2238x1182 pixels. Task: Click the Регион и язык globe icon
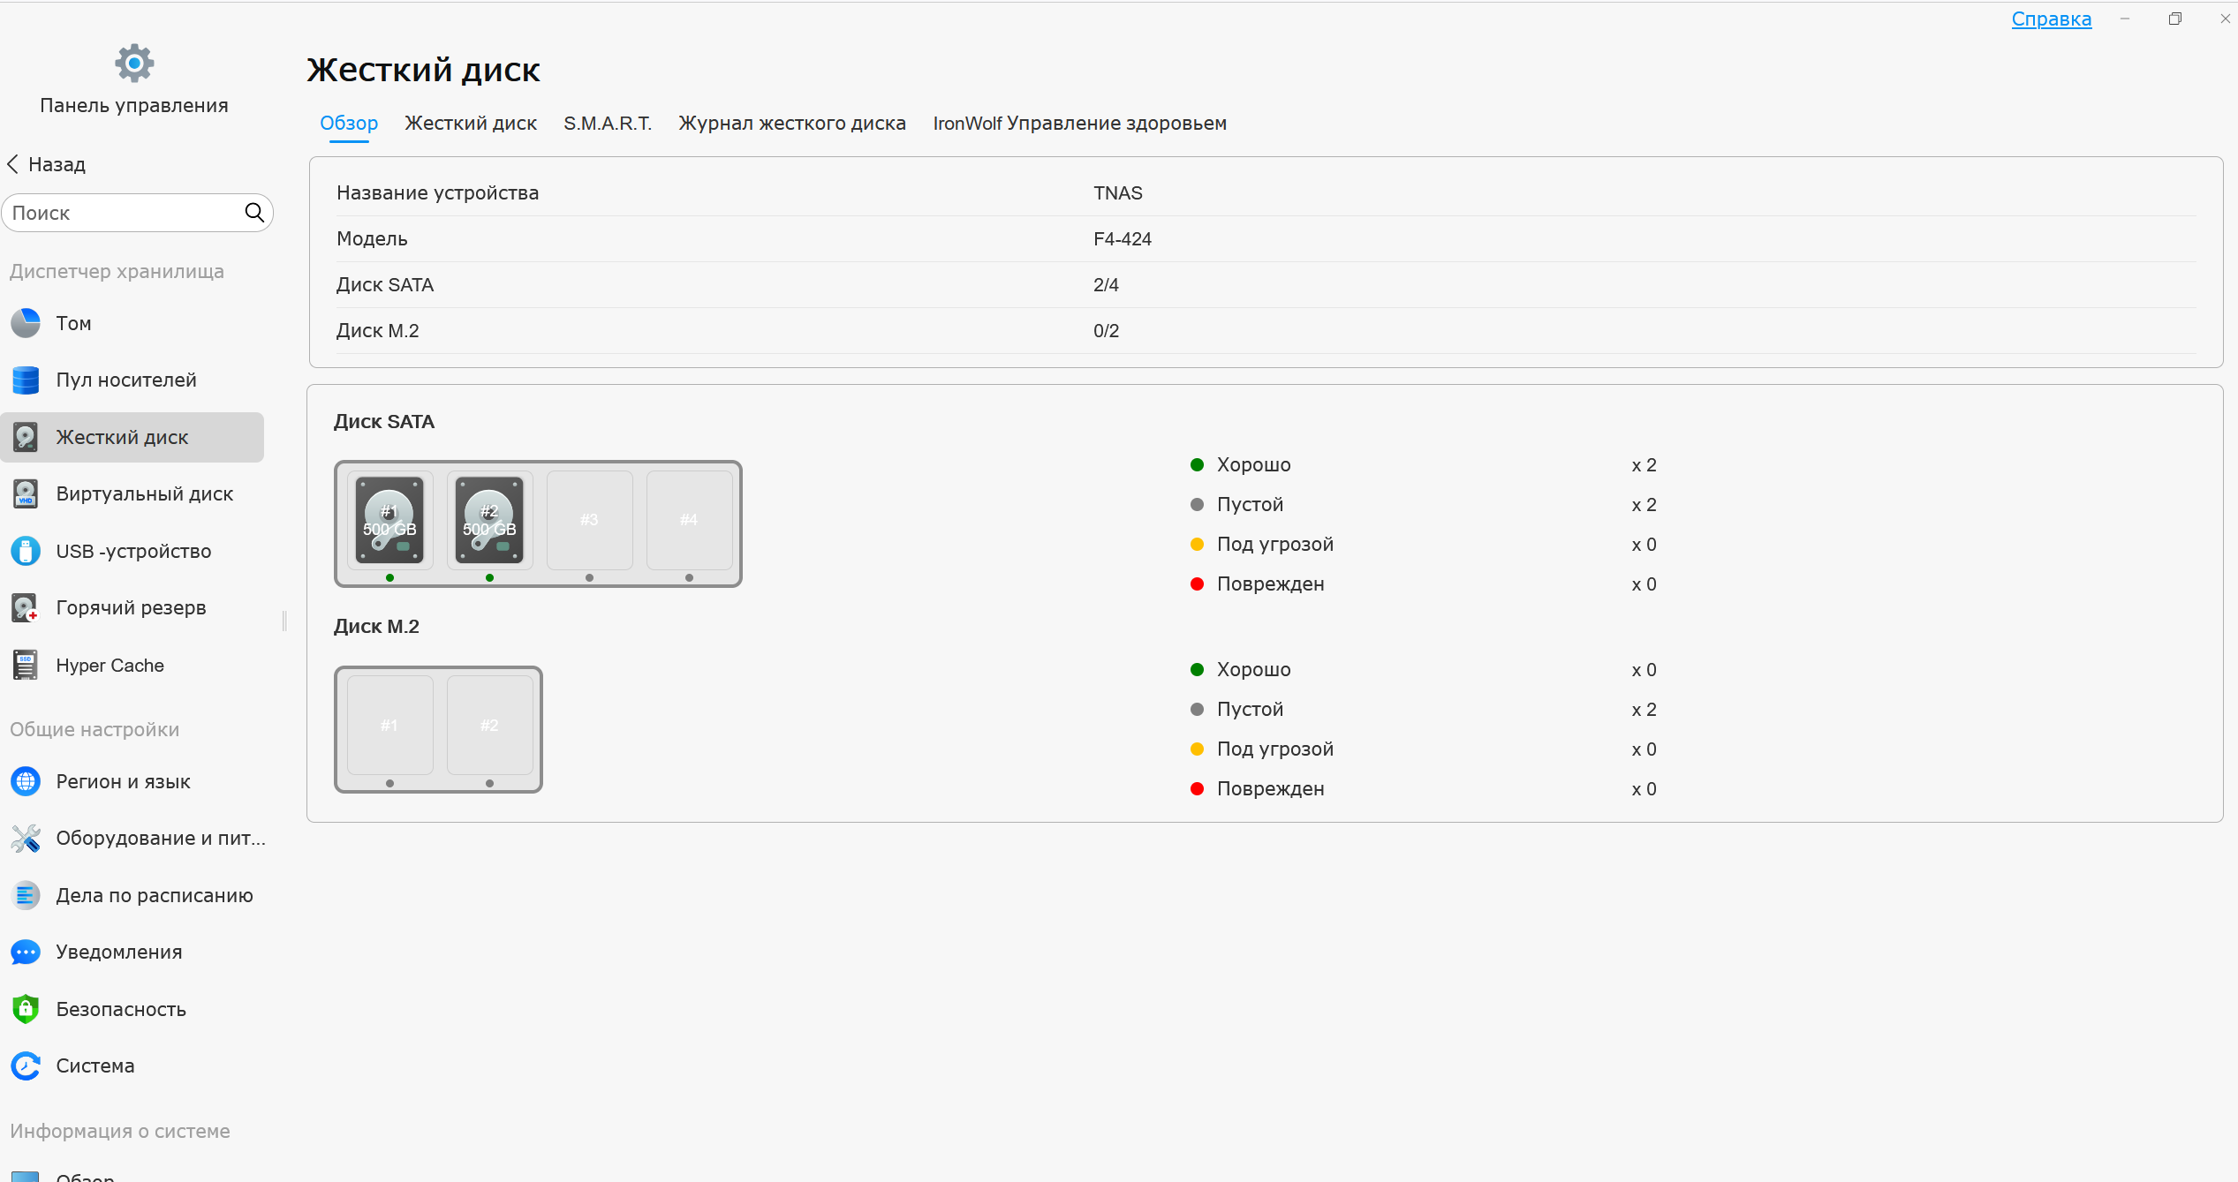click(x=26, y=781)
